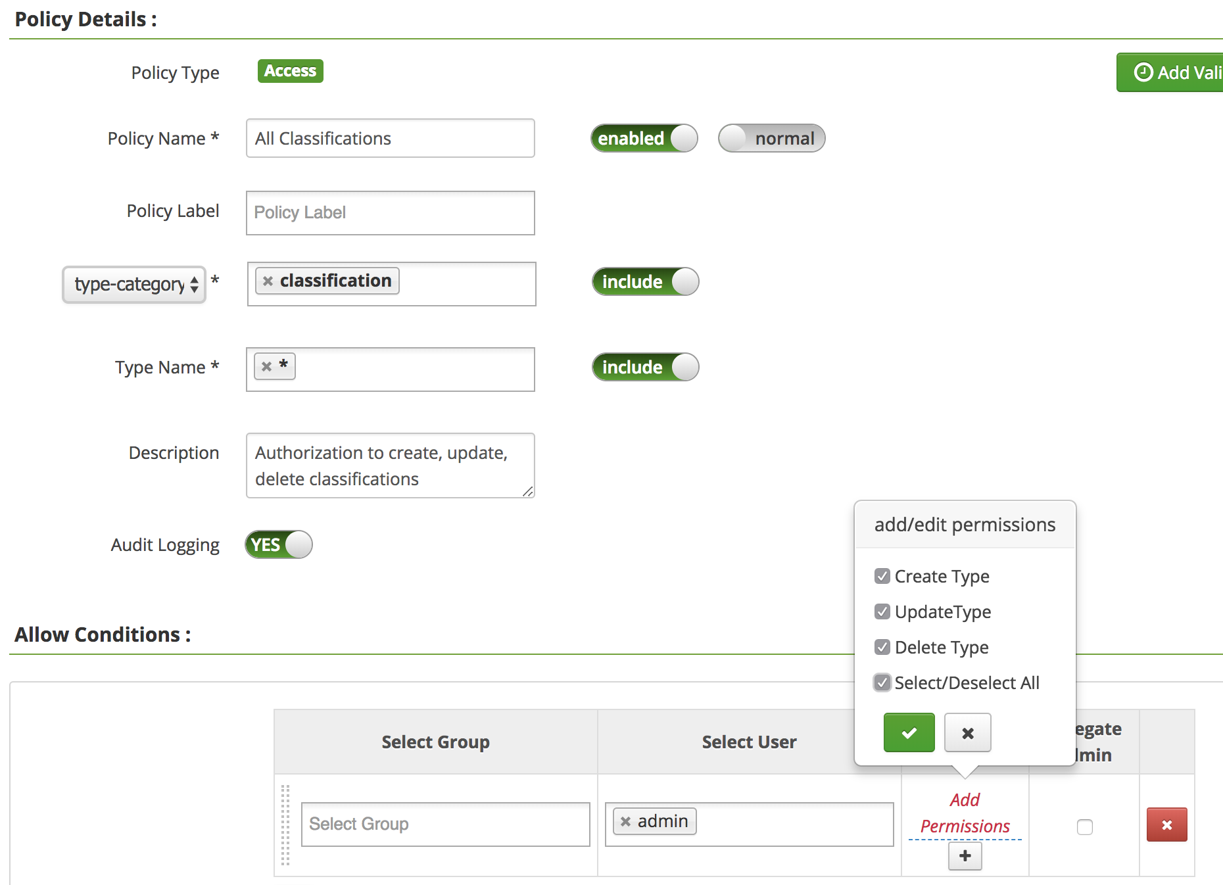1223x885 pixels.
Task: Cancel the add/edit permissions popup
Action: [x=967, y=732]
